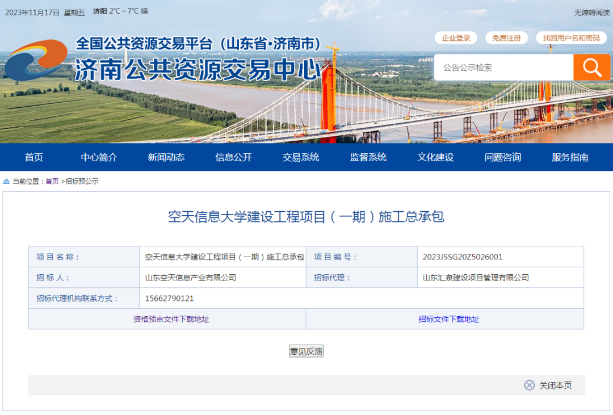Image resolution: width=613 pixels, height=415 pixels.
Task: Click breadcrumb 首页 link
Action: click(x=52, y=181)
